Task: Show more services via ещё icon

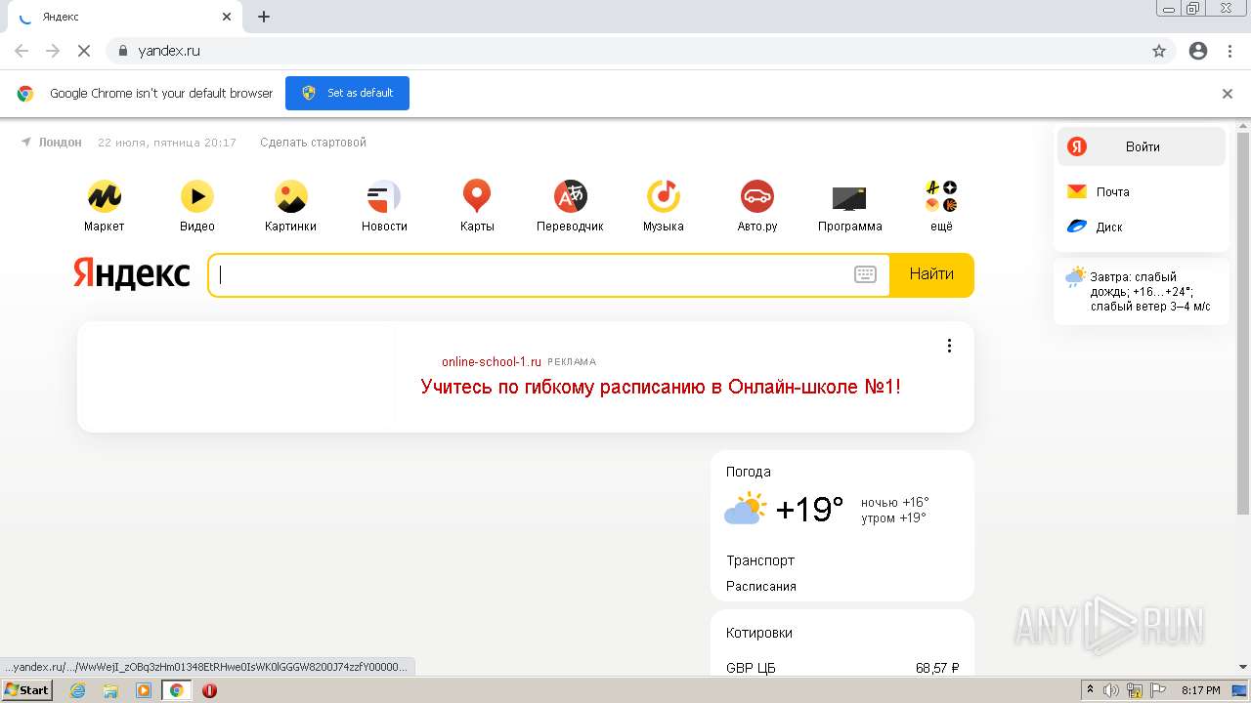Action: coord(941,196)
